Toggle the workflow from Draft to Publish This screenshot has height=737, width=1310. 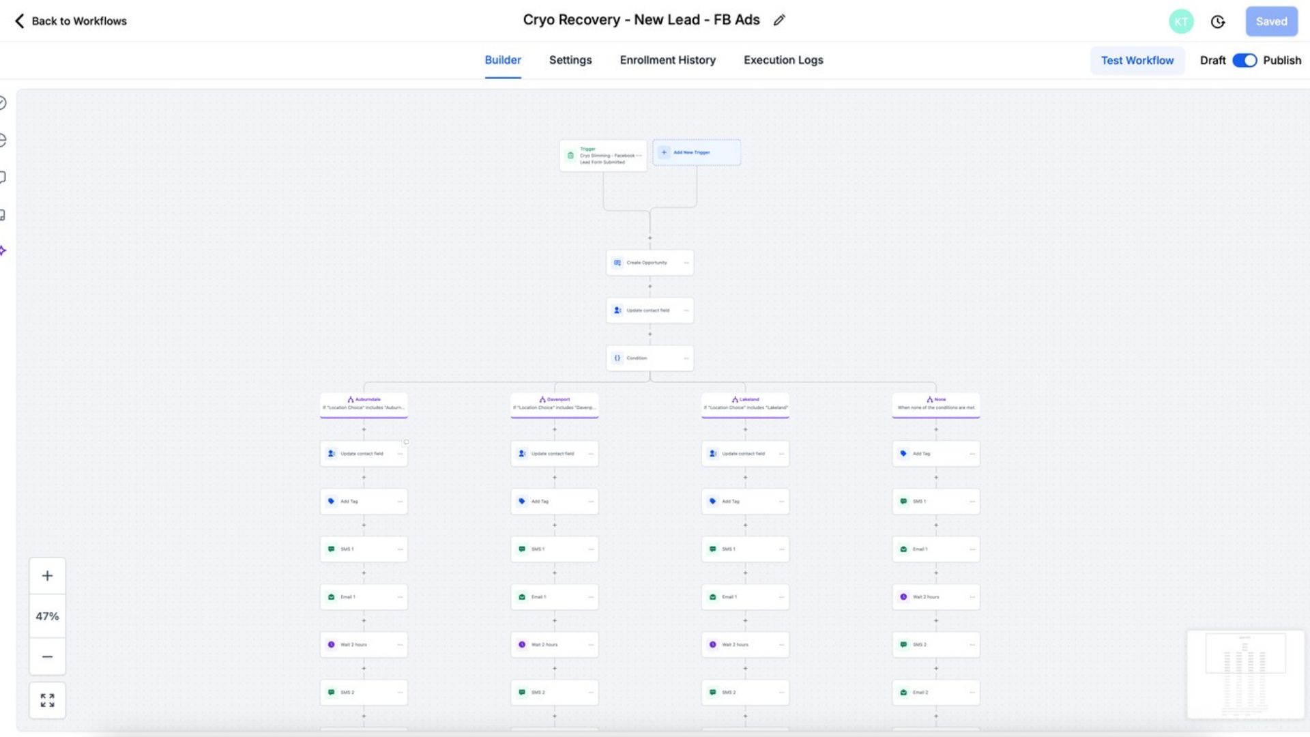tap(1245, 60)
